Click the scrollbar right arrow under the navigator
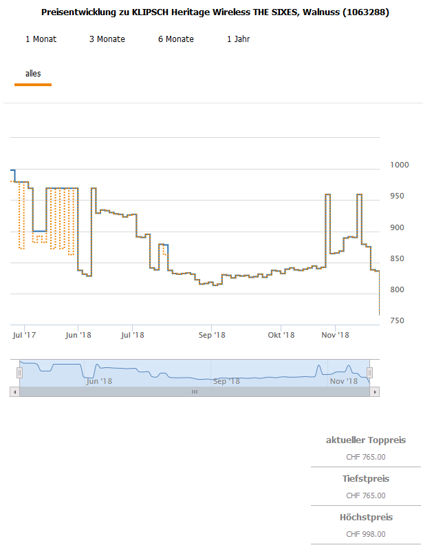Viewport: 423px width, 552px height. click(375, 391)
